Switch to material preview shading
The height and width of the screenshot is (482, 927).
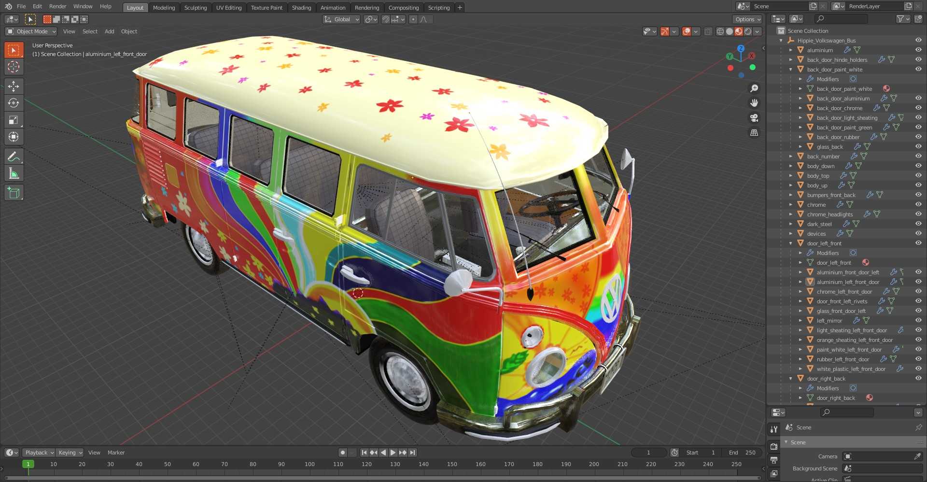pyautogui.click(x=739, y=31)
